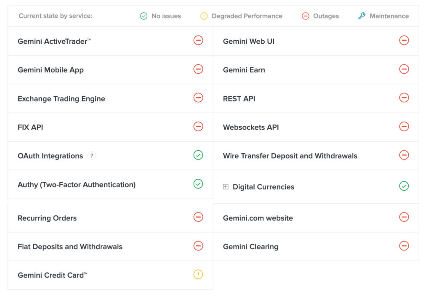Select the Exchange Trading Engine service name
This screenshot has width=431, height=295.
click(61, 99)
